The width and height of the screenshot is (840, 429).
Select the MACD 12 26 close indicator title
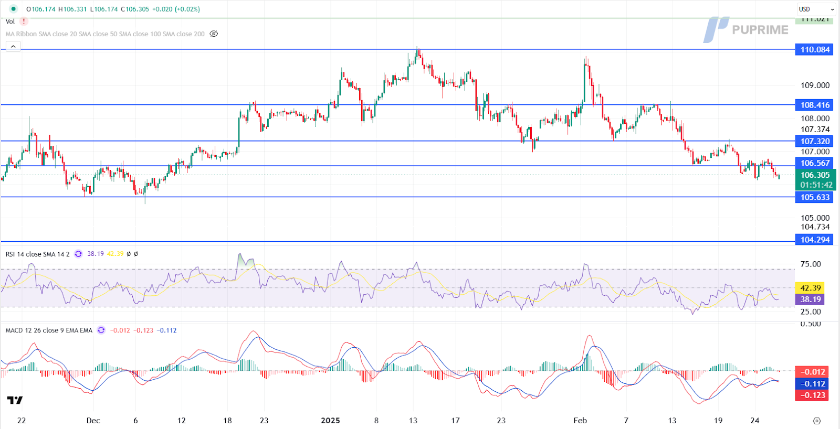[x=49, y=330]
